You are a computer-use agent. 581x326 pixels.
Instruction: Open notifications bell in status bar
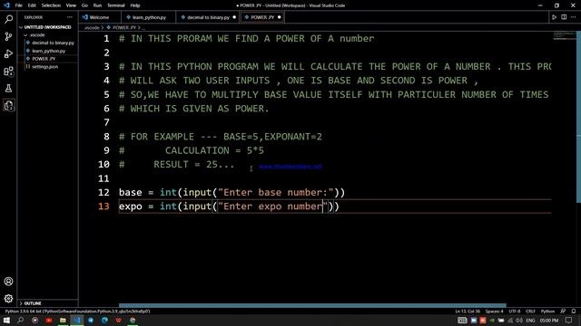pyautogui.click(x=573, y=312)
